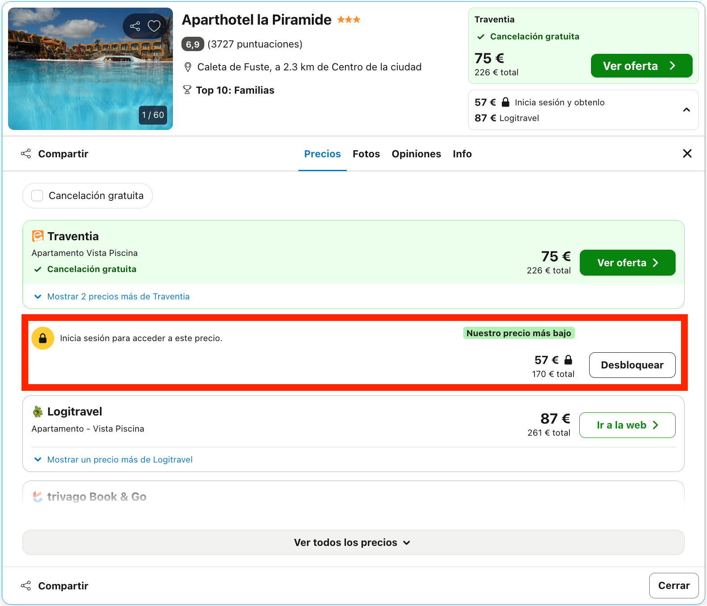Collapse the top price list chevron
Screen dimensions: 707x606
(686, 110)
